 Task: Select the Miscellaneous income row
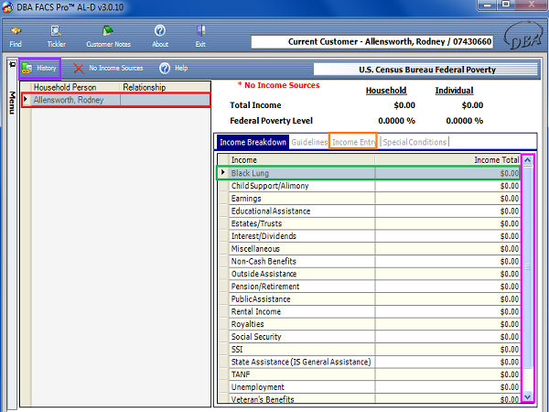(x=370, y=249)
